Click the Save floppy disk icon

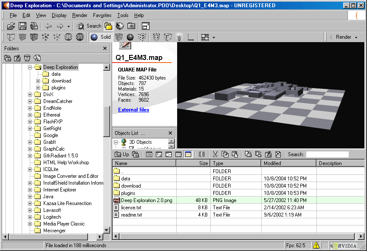coord(23,26)
